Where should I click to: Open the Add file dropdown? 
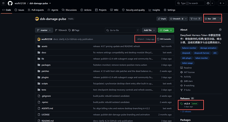point(149,30)
